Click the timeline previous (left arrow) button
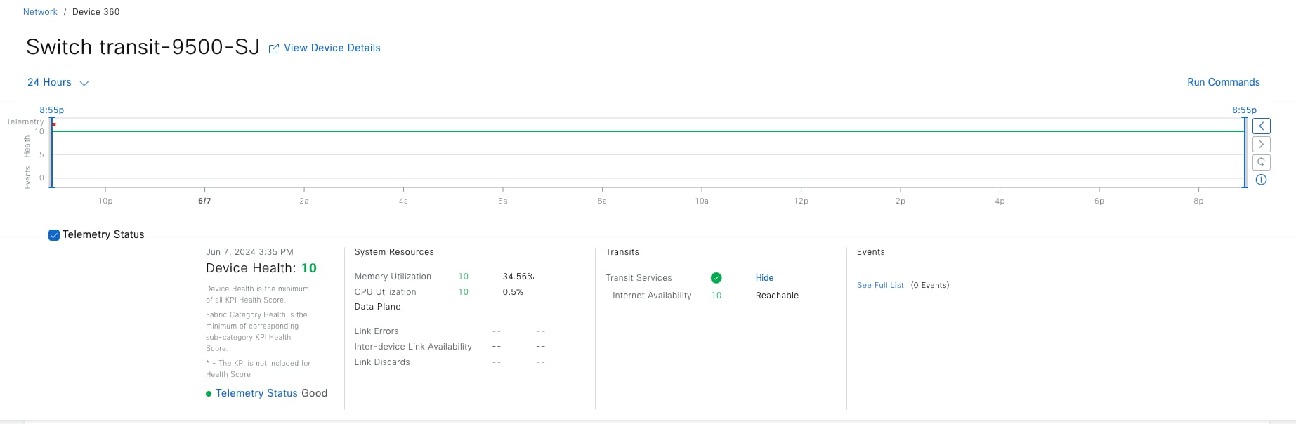Image resolution: width=1296 pixels, height=424 pixels. (1261, 126)
